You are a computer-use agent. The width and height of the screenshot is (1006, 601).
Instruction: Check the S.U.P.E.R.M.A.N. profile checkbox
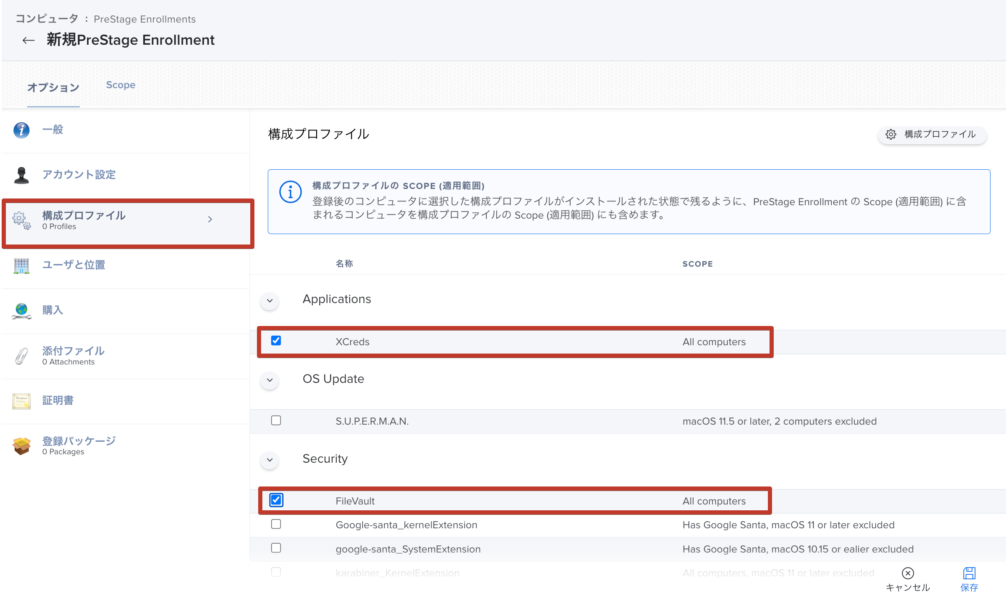coord(276,420)
